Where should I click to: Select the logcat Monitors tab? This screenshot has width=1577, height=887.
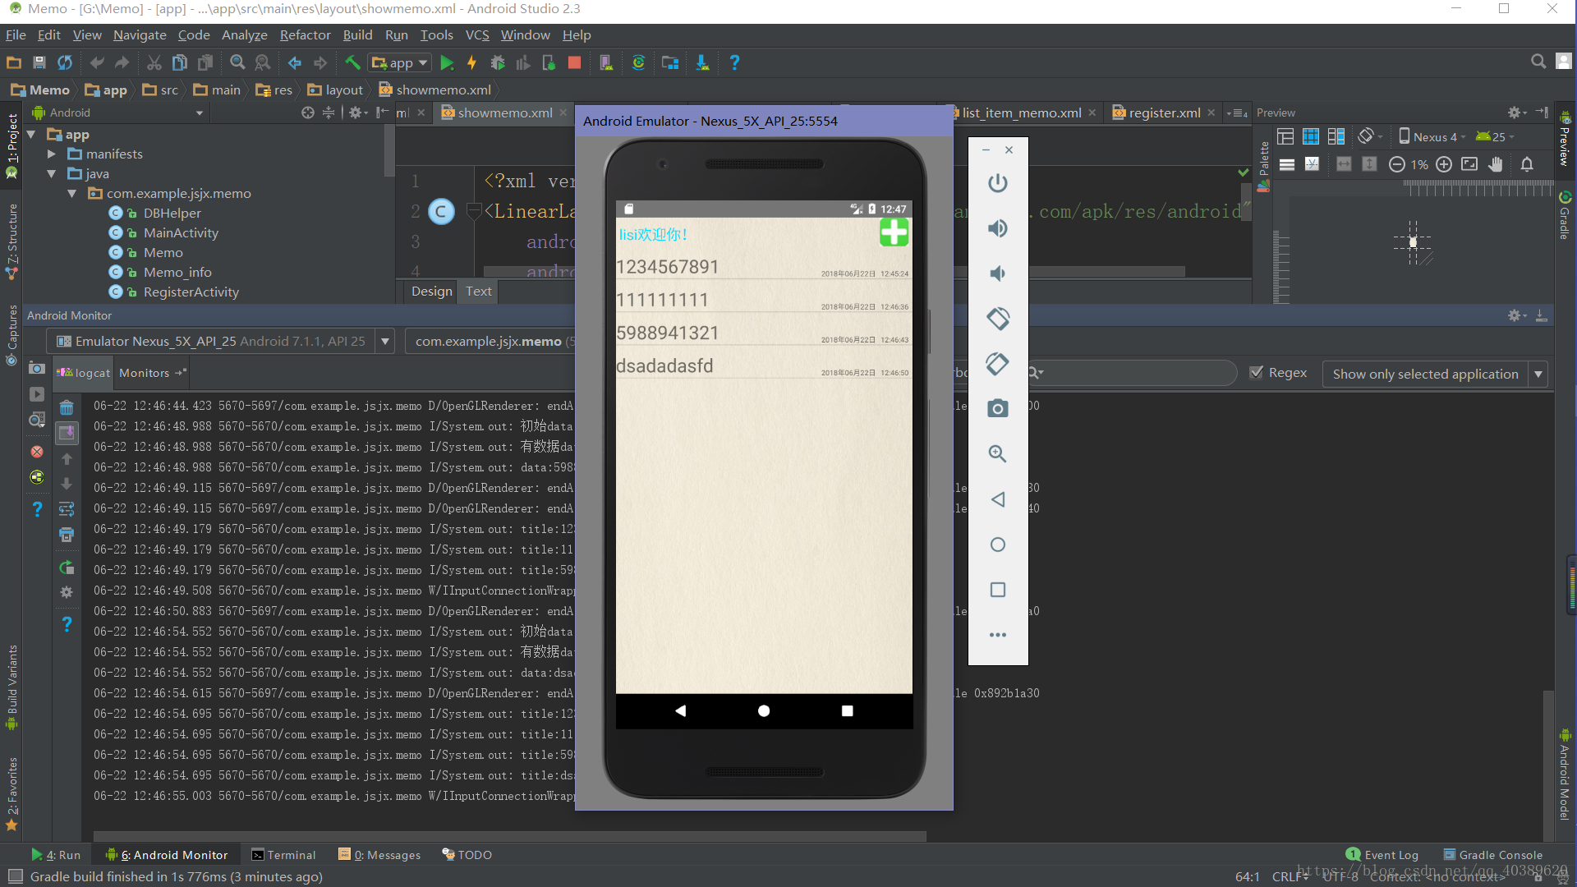point(152,373)
